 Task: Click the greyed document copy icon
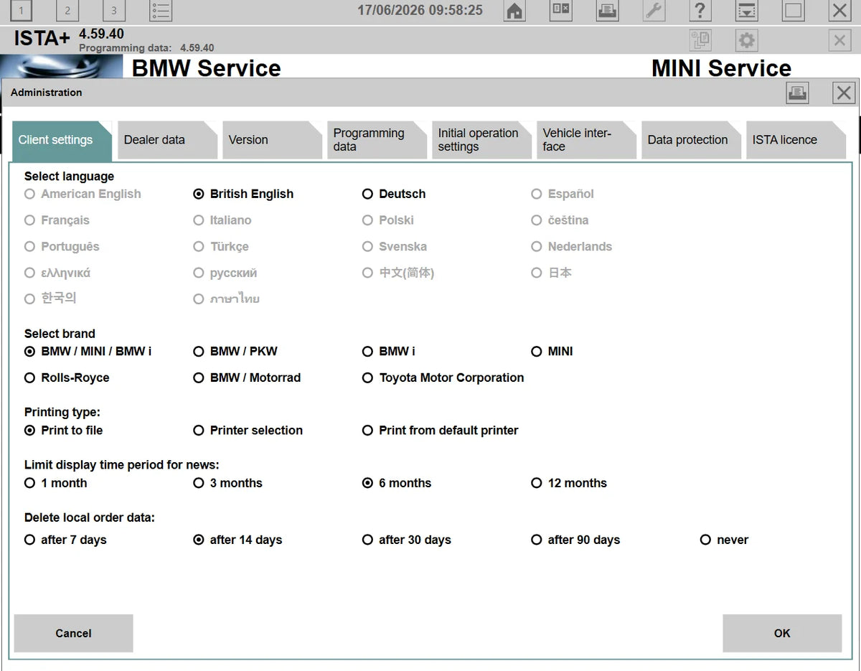pyautogui.click(x=700, y=40)
